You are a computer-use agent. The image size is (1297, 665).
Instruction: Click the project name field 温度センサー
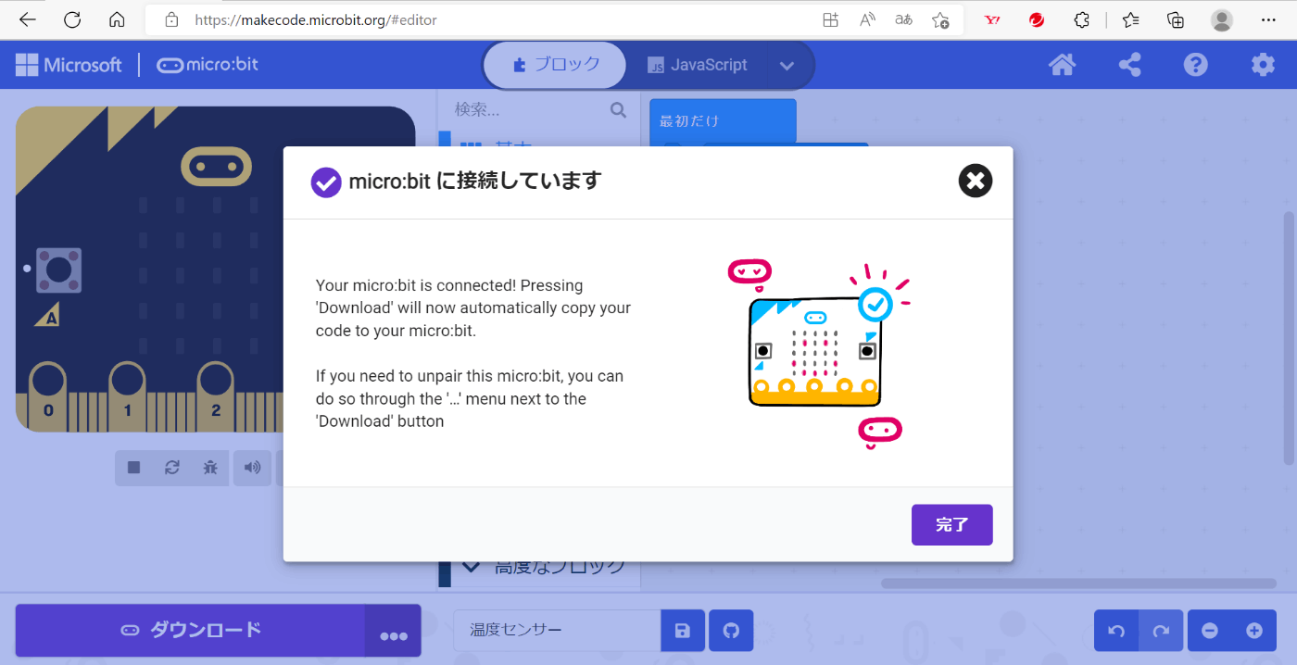[557, 631]
